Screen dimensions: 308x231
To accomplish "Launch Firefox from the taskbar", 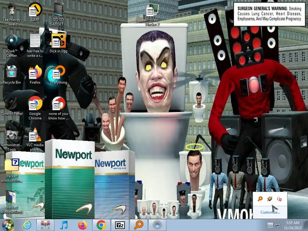I will pos(82,225).
